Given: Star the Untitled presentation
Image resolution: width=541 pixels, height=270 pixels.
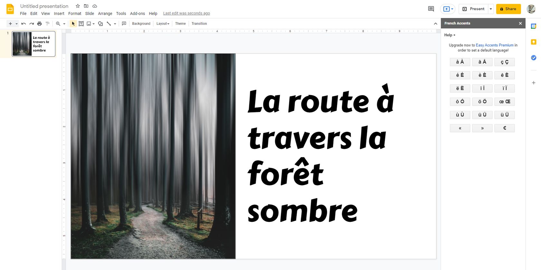Looking at the screenshot, I should 78,6.
